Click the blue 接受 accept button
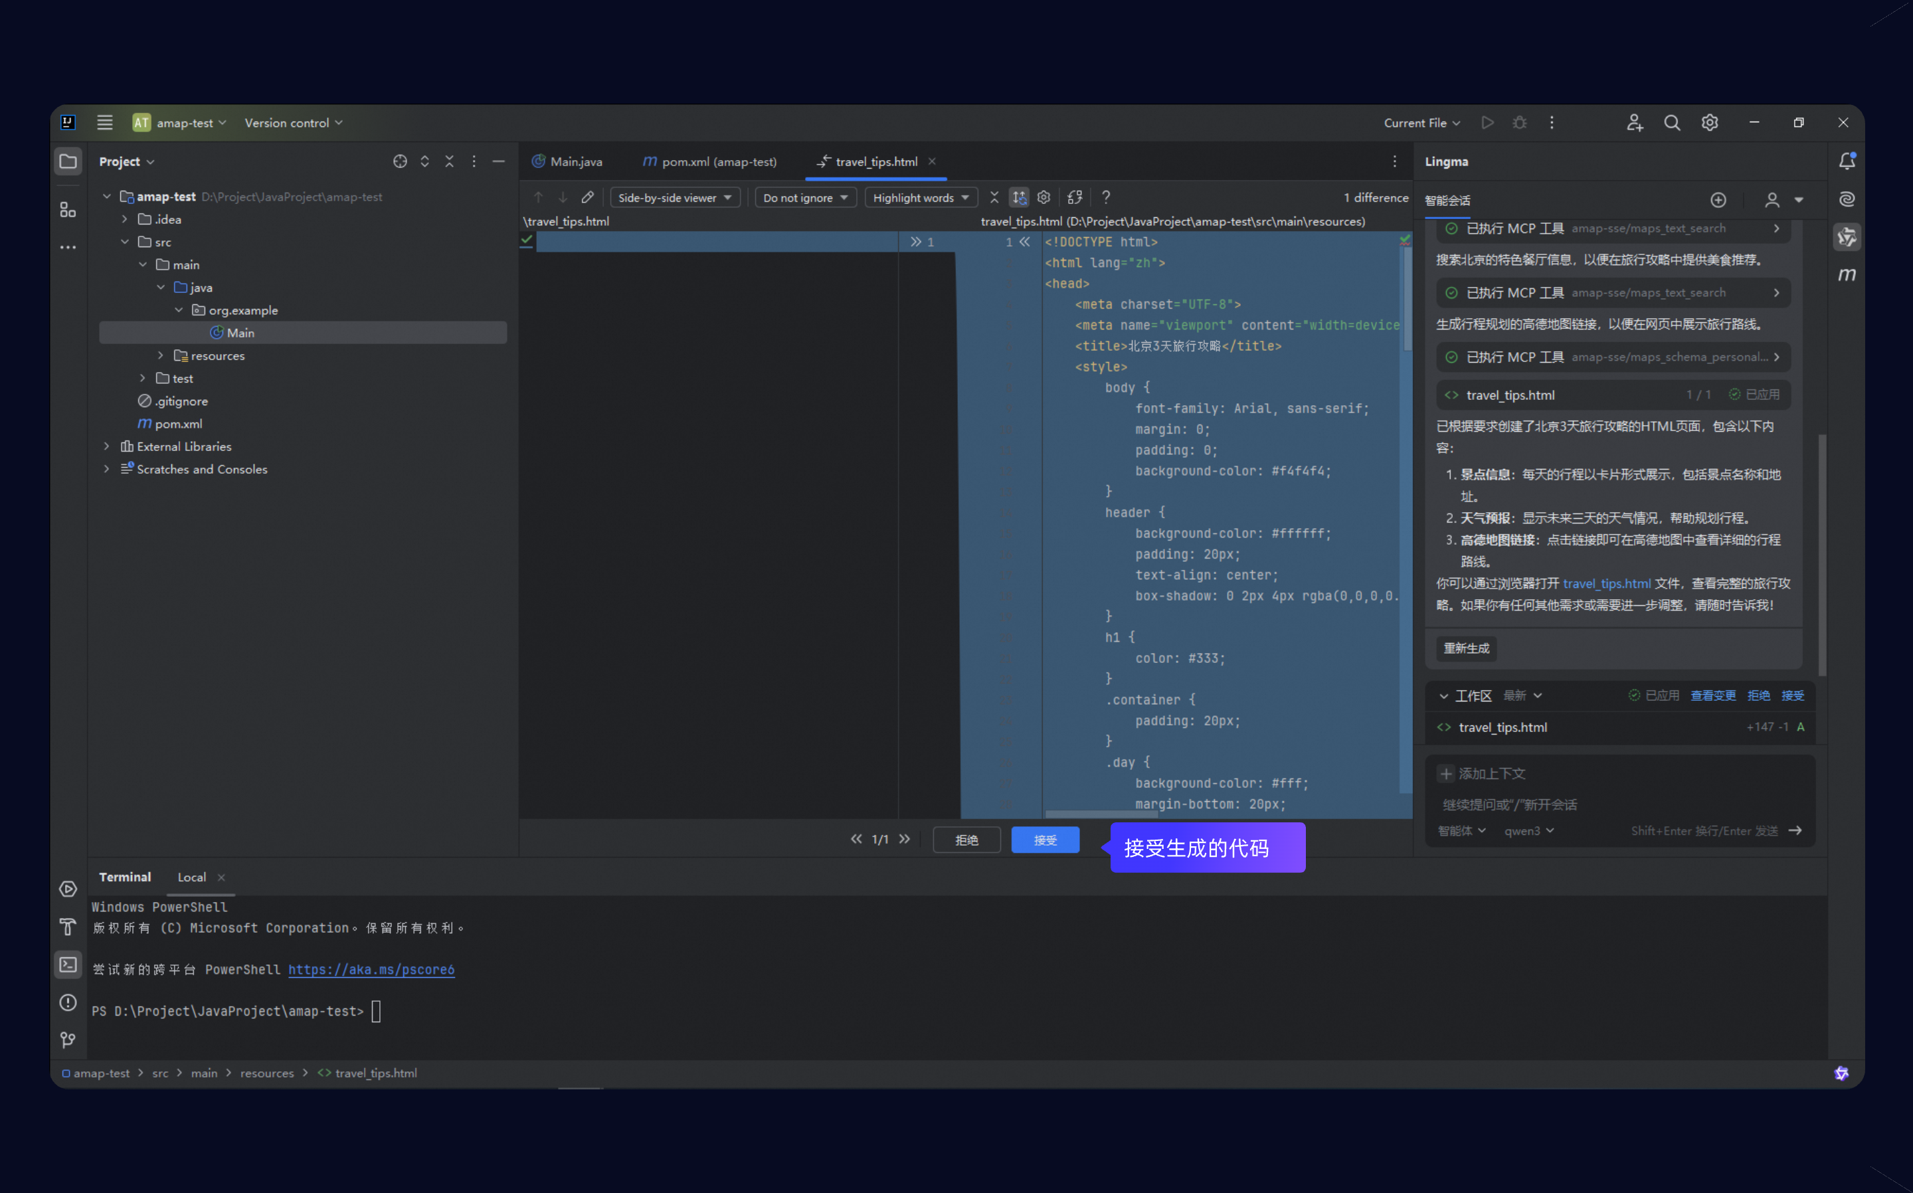Image resolution: width=1913 pixels, height=1193 pixels. [x=1046, y=840]
